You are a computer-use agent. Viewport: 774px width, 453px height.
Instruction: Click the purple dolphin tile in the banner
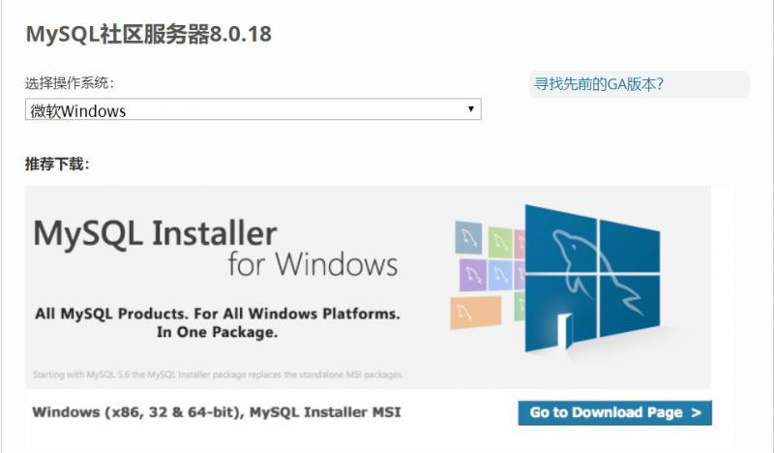pos(473,275)
